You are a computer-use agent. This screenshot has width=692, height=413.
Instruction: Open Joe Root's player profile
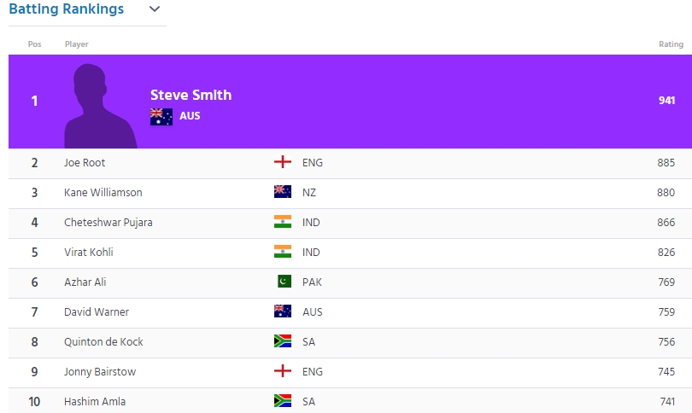85,162
